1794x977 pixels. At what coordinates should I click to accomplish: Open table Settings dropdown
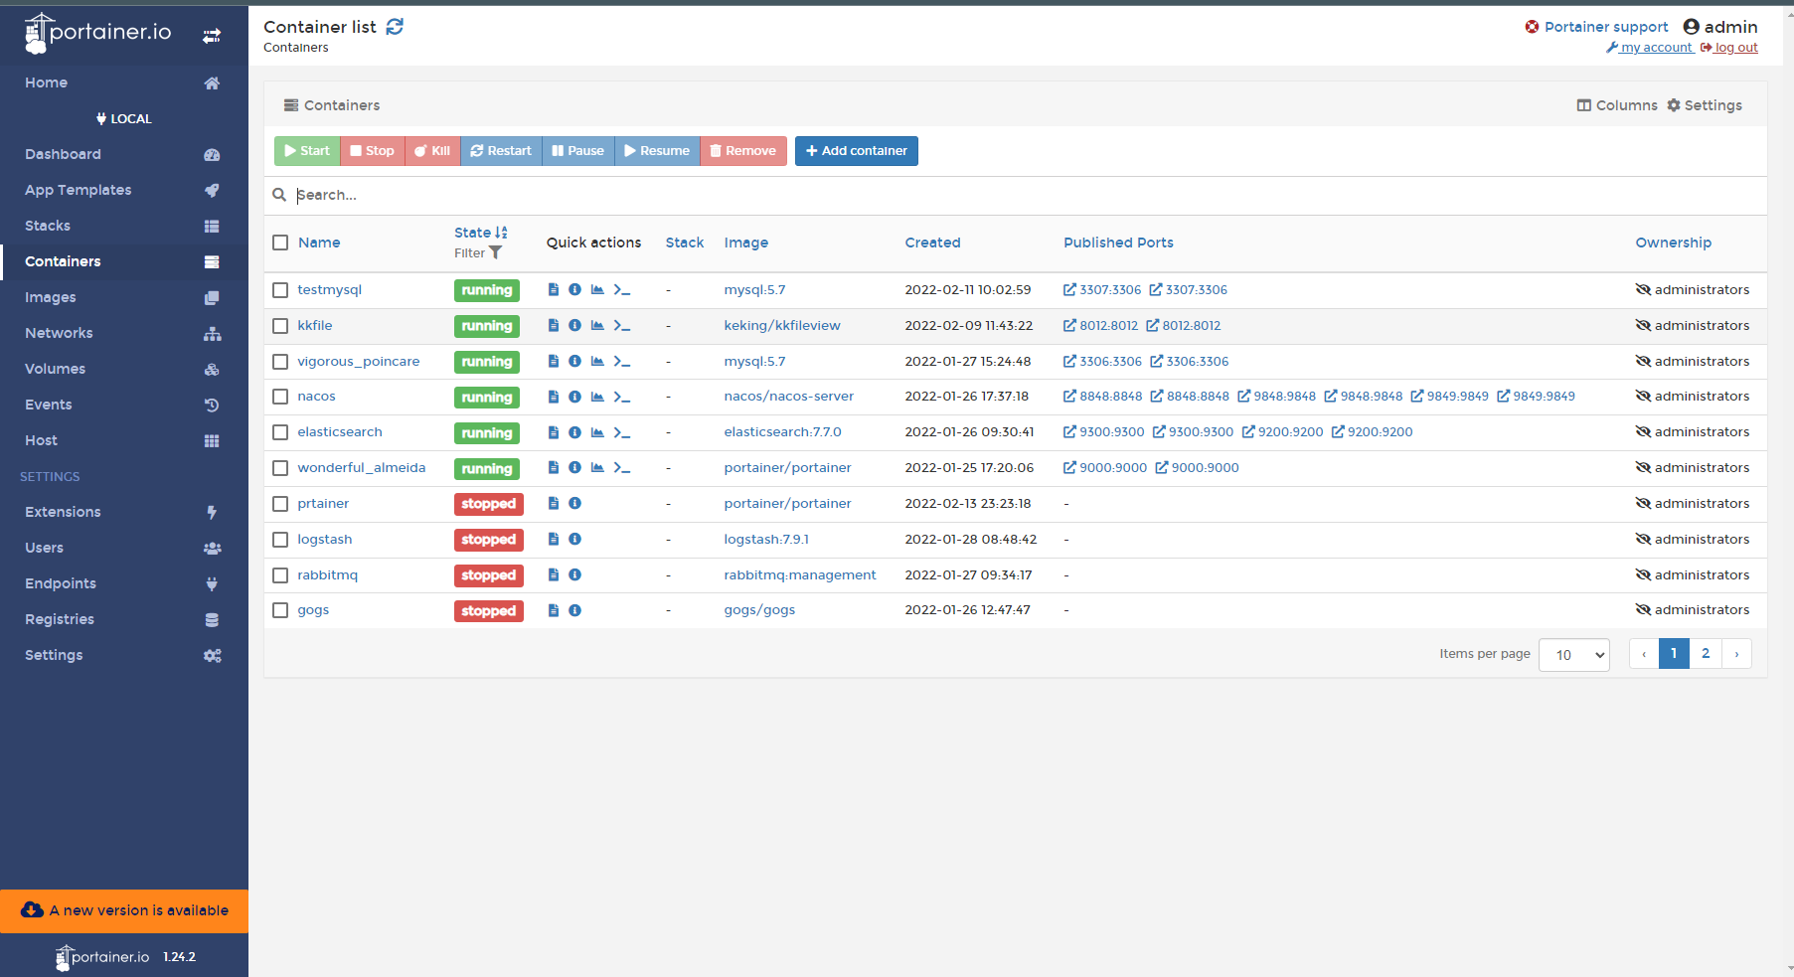coord(1705,105)
